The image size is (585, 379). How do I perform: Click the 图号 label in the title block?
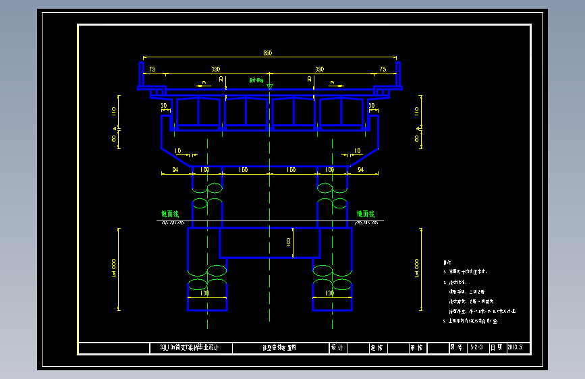456,347
